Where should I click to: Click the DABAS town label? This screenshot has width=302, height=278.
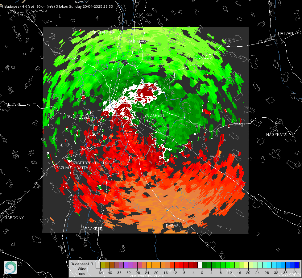172,226
